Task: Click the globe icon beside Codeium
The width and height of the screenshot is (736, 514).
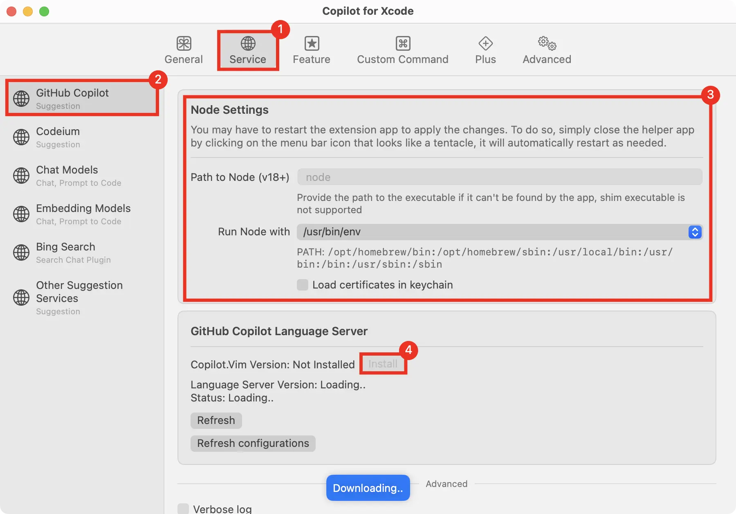Action: pos(21,137)
